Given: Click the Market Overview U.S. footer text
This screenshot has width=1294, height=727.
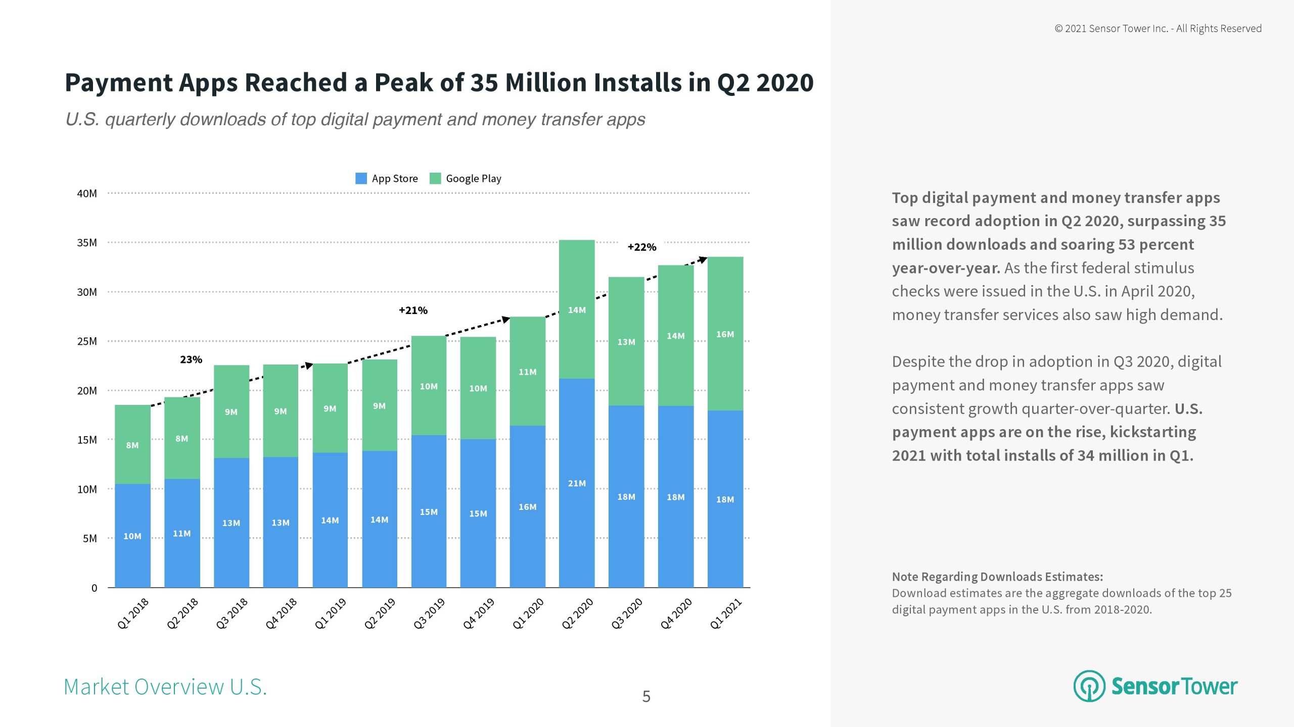Looking at the screenshot, I should [165, 687].
